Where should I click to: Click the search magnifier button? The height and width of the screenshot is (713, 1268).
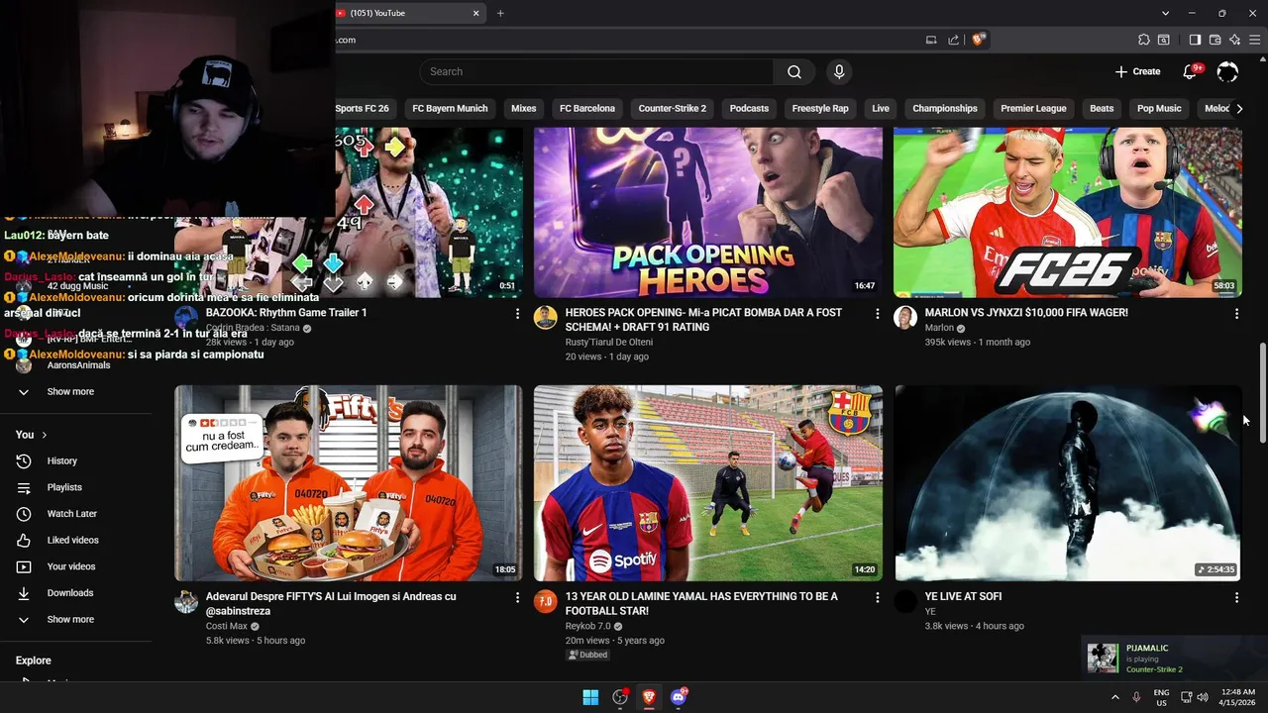pos(794,71)
